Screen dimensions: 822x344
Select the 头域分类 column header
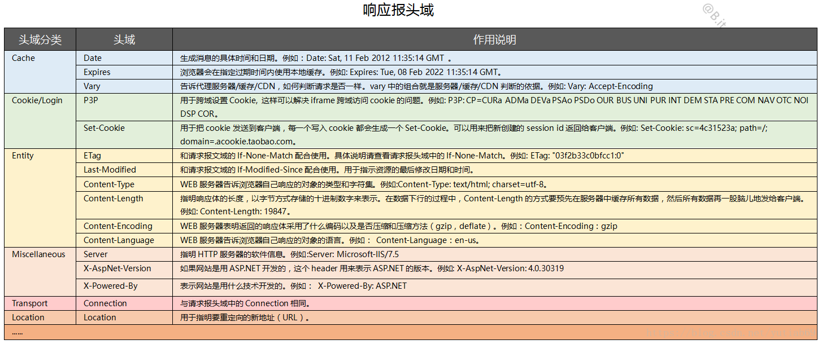[40, 40]
